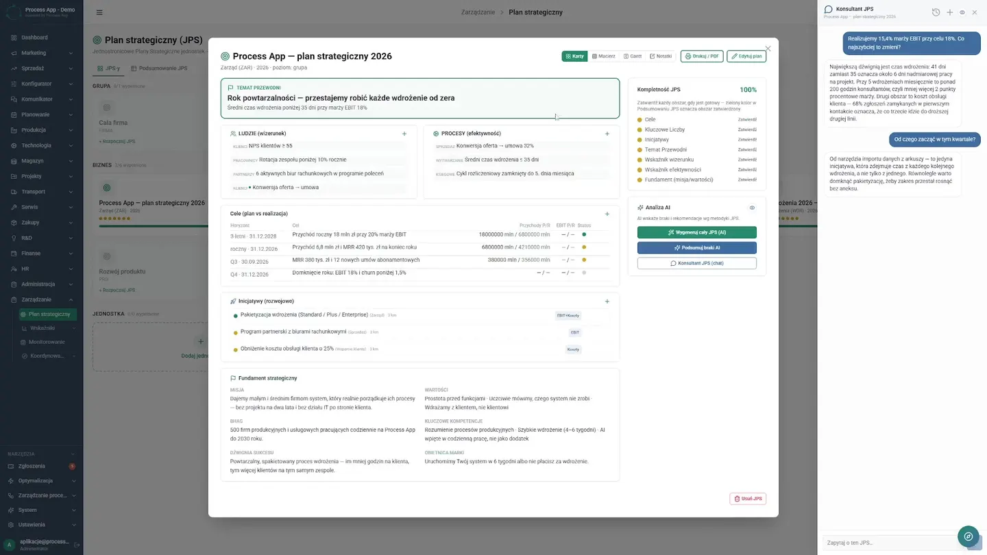The width and height of the screenshot is (987, 555).
Task: Open Konsultant JPS (chat) button
Action: [697, 263]
